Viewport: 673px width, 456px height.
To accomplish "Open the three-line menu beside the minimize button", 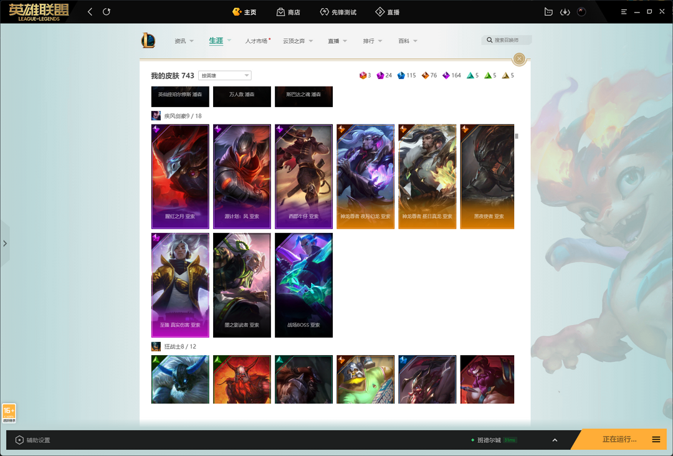I will click(624, 12).
